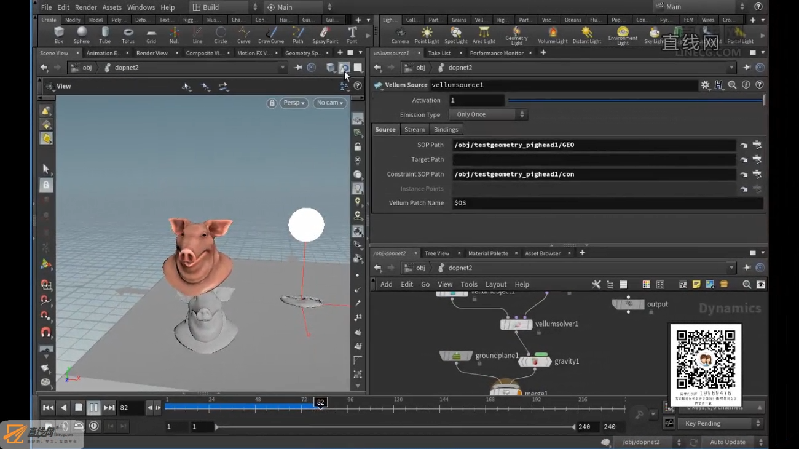799x449 pixels.
Task: Choose the Spray Paint tool
Action: coord(325,35)
